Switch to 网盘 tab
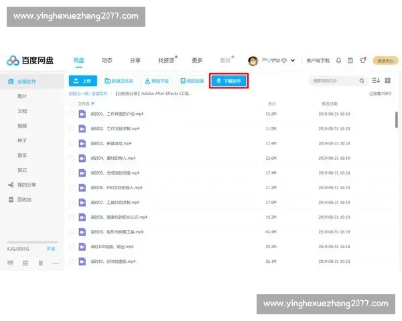 78,60
